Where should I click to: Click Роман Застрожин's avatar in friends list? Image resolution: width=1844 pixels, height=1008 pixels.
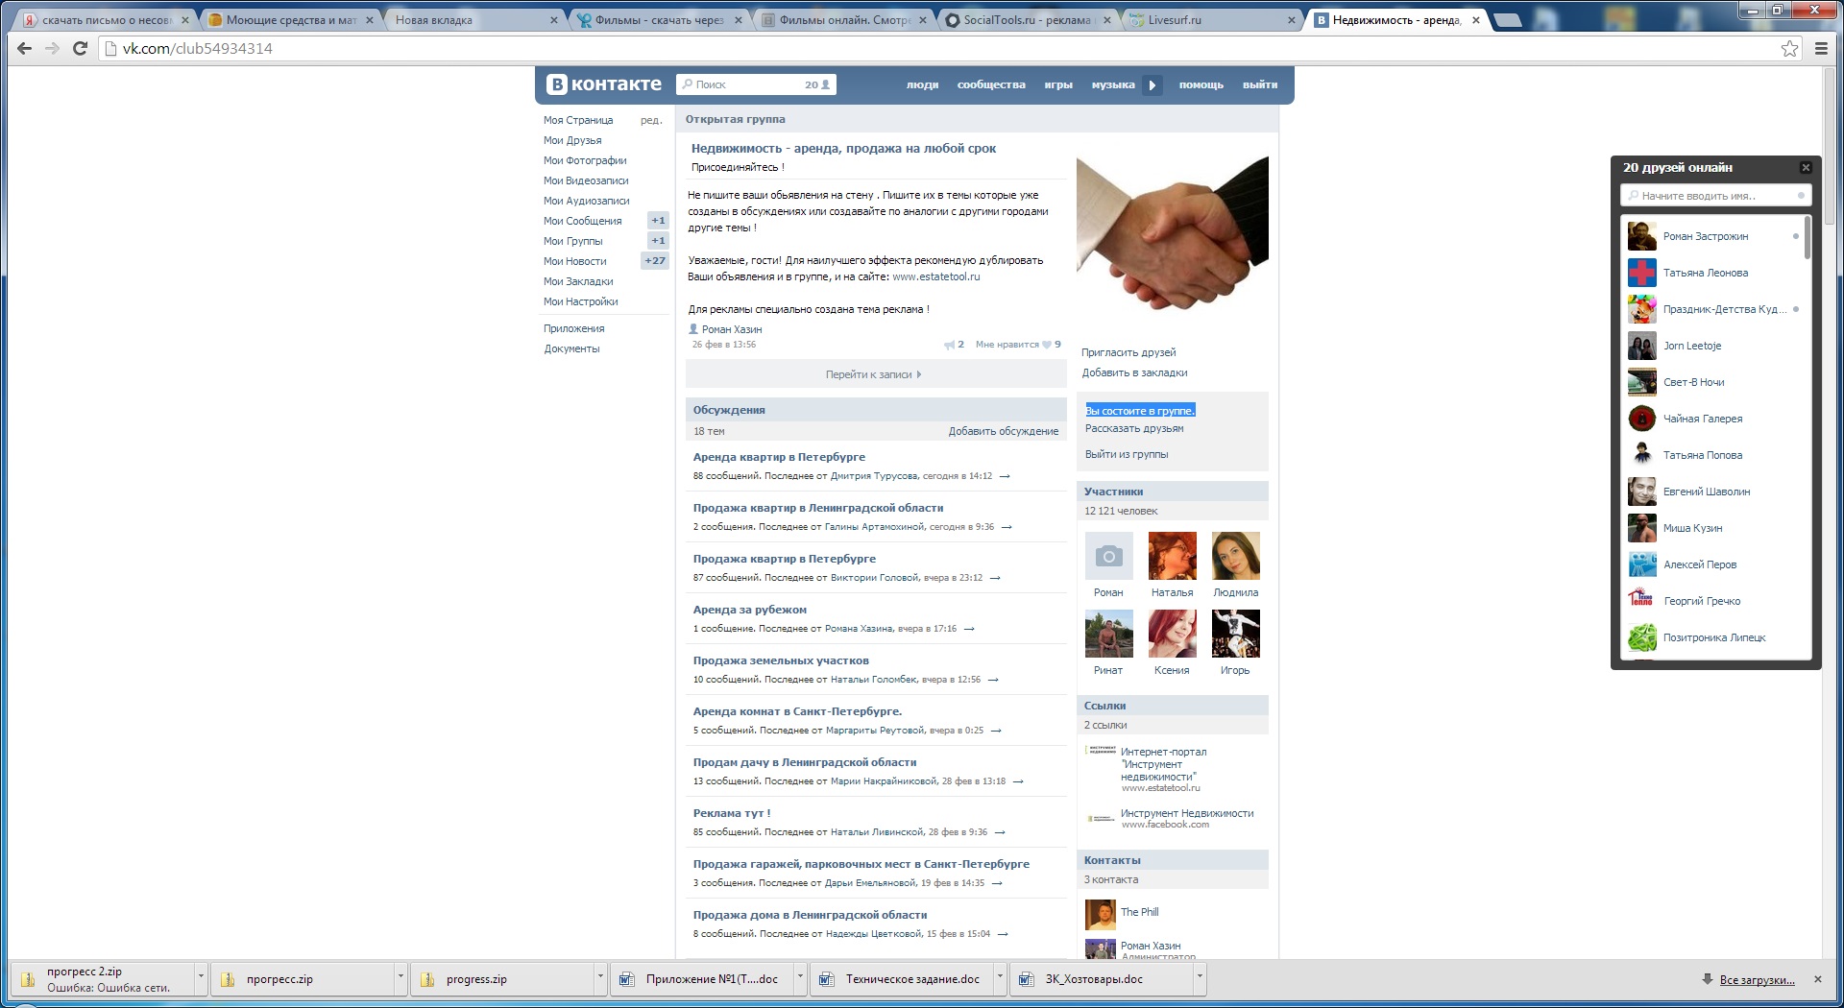click(x=1642, y=236)
